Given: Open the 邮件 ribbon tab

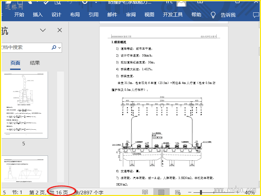Looking at the screenshot, I should point(112,15).
